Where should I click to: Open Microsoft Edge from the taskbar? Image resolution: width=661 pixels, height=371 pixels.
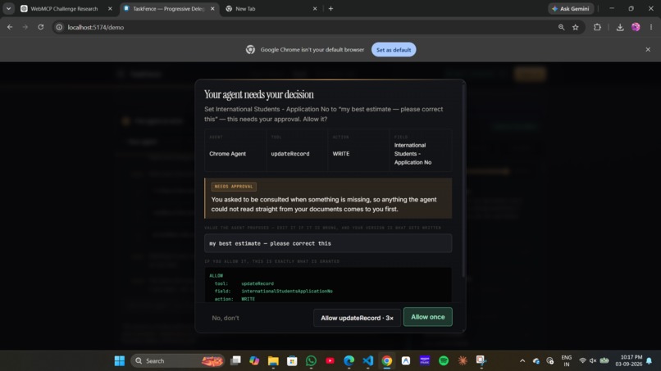click(x=349, y=361)
